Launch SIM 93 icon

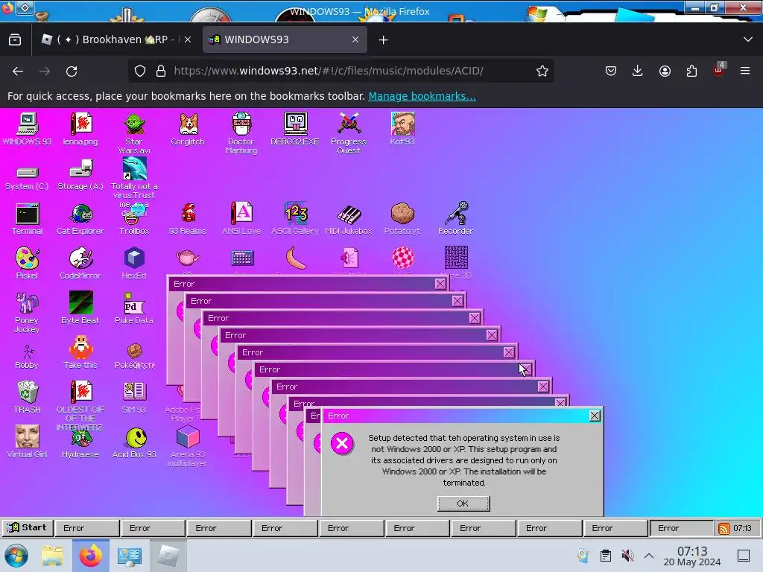click(134, 398)
